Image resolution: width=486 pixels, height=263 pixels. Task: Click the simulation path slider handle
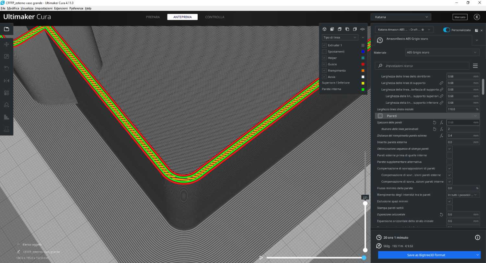pos(364,257)
